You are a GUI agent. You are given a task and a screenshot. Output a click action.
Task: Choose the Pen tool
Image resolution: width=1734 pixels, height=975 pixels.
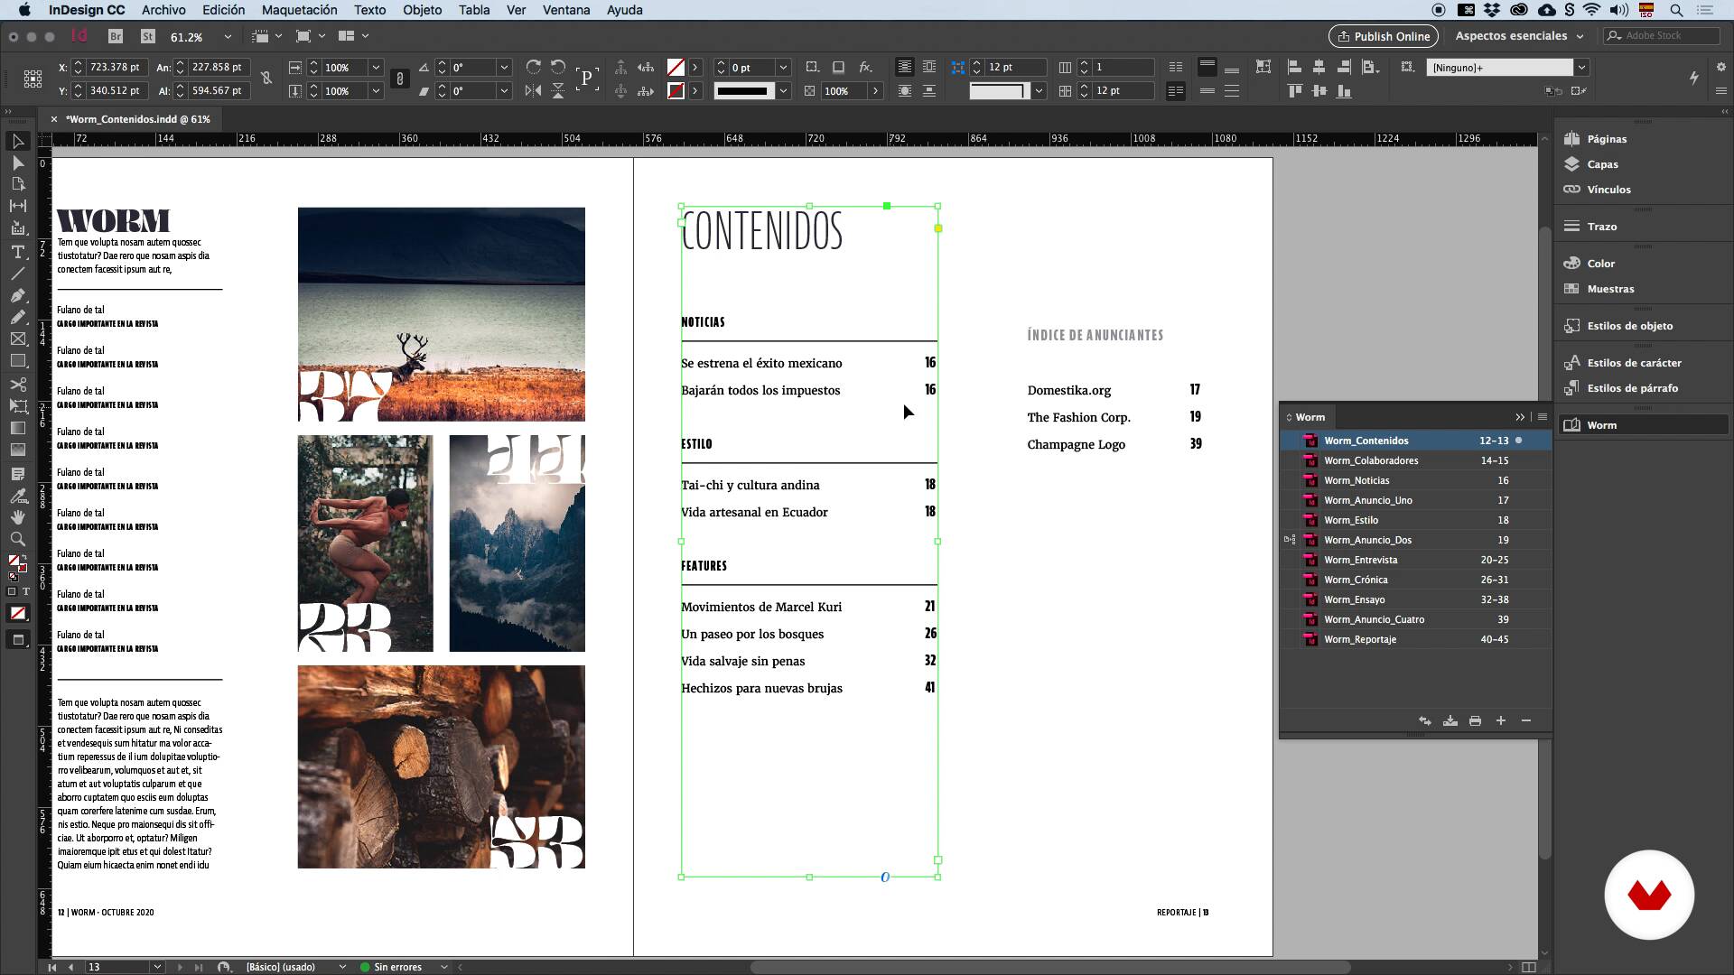click(x=17, y=295)
